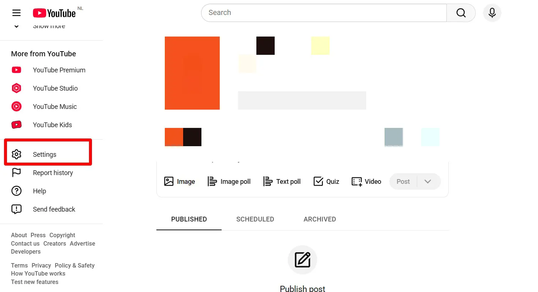The height and width of the screenshot is (292, 538).
Task: Click the search magnifier button
Action: (x=461, y=13)
